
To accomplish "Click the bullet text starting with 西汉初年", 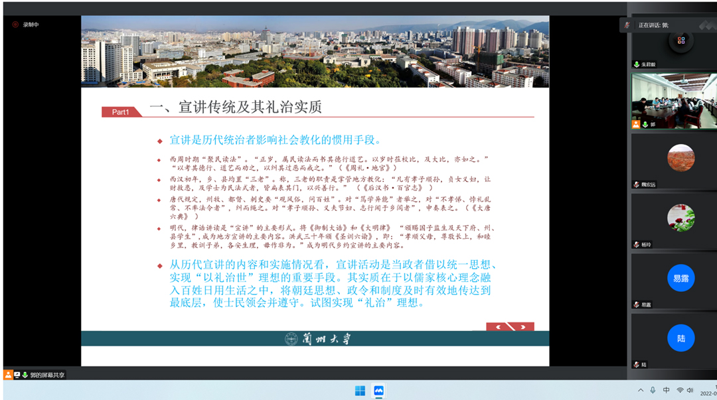I will point(330,183).
